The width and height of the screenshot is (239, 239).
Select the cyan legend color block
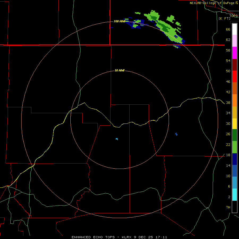[x=234, y=195]
